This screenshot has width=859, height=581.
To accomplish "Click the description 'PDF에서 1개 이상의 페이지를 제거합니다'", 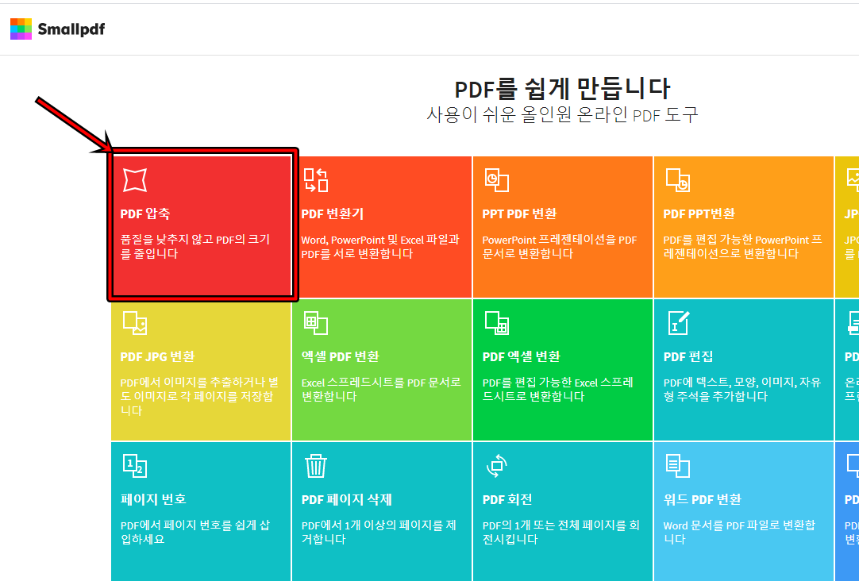I will pyautogui.click(x=379, y=533).
